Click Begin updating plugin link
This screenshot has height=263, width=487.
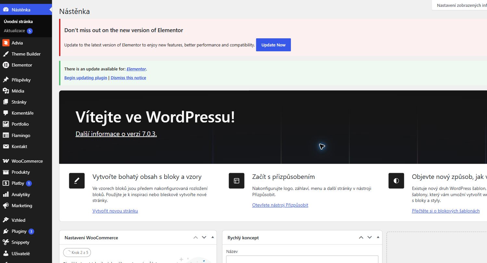(86, 78)
